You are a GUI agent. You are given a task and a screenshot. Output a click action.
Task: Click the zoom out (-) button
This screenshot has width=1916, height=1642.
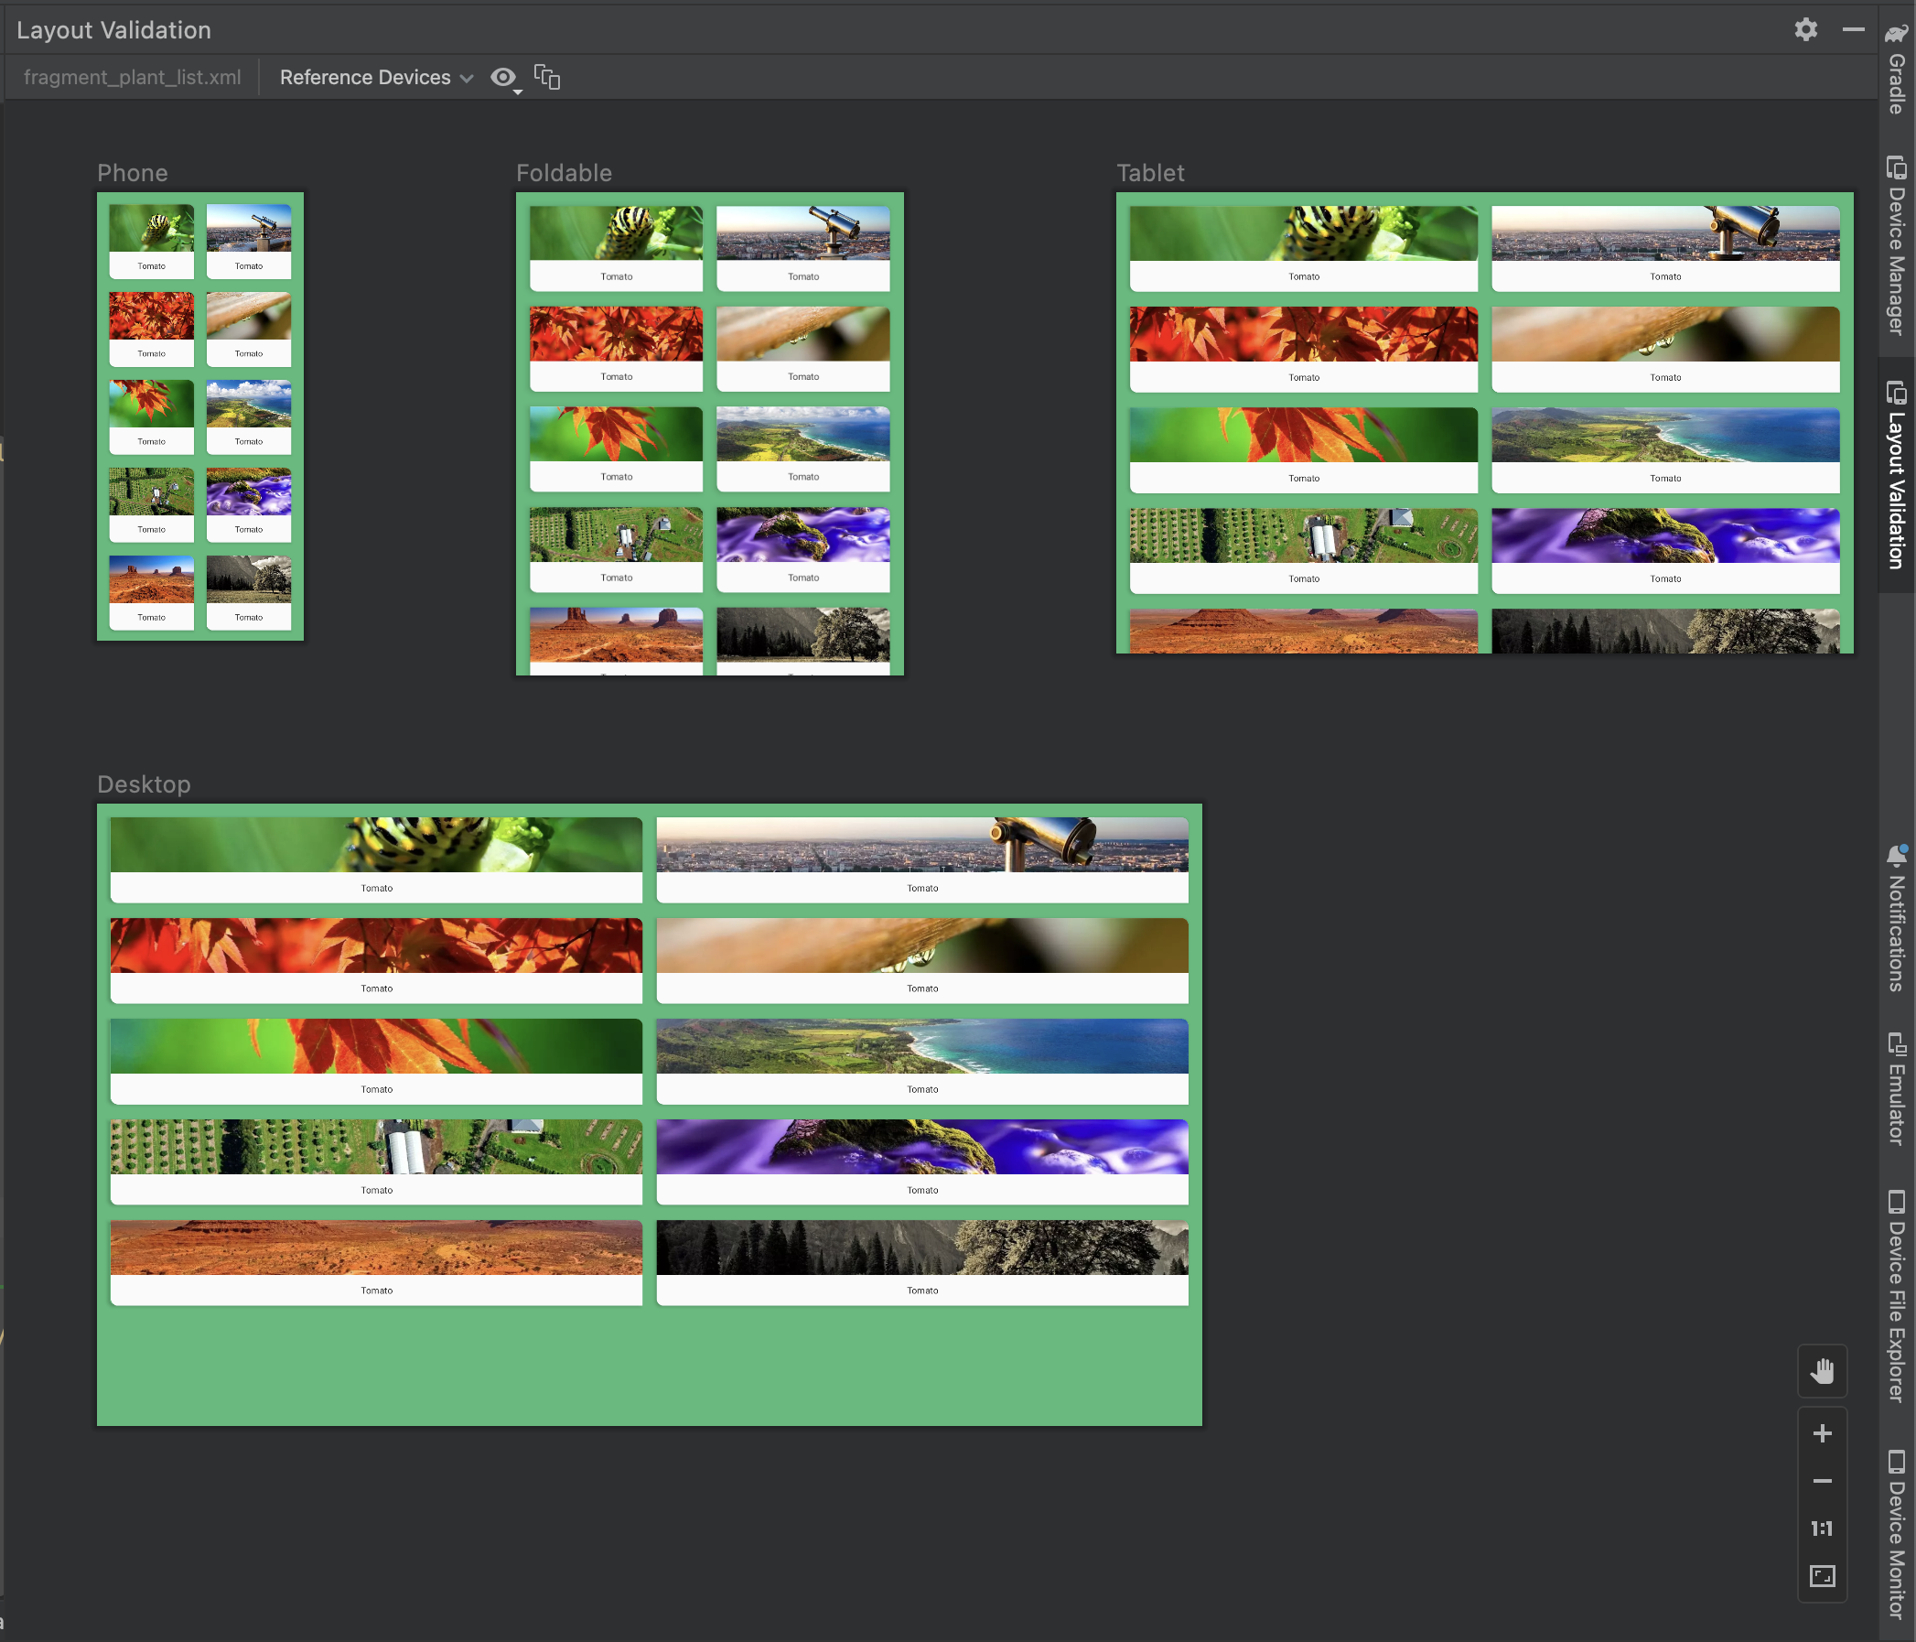(x=1824, y=1481)
